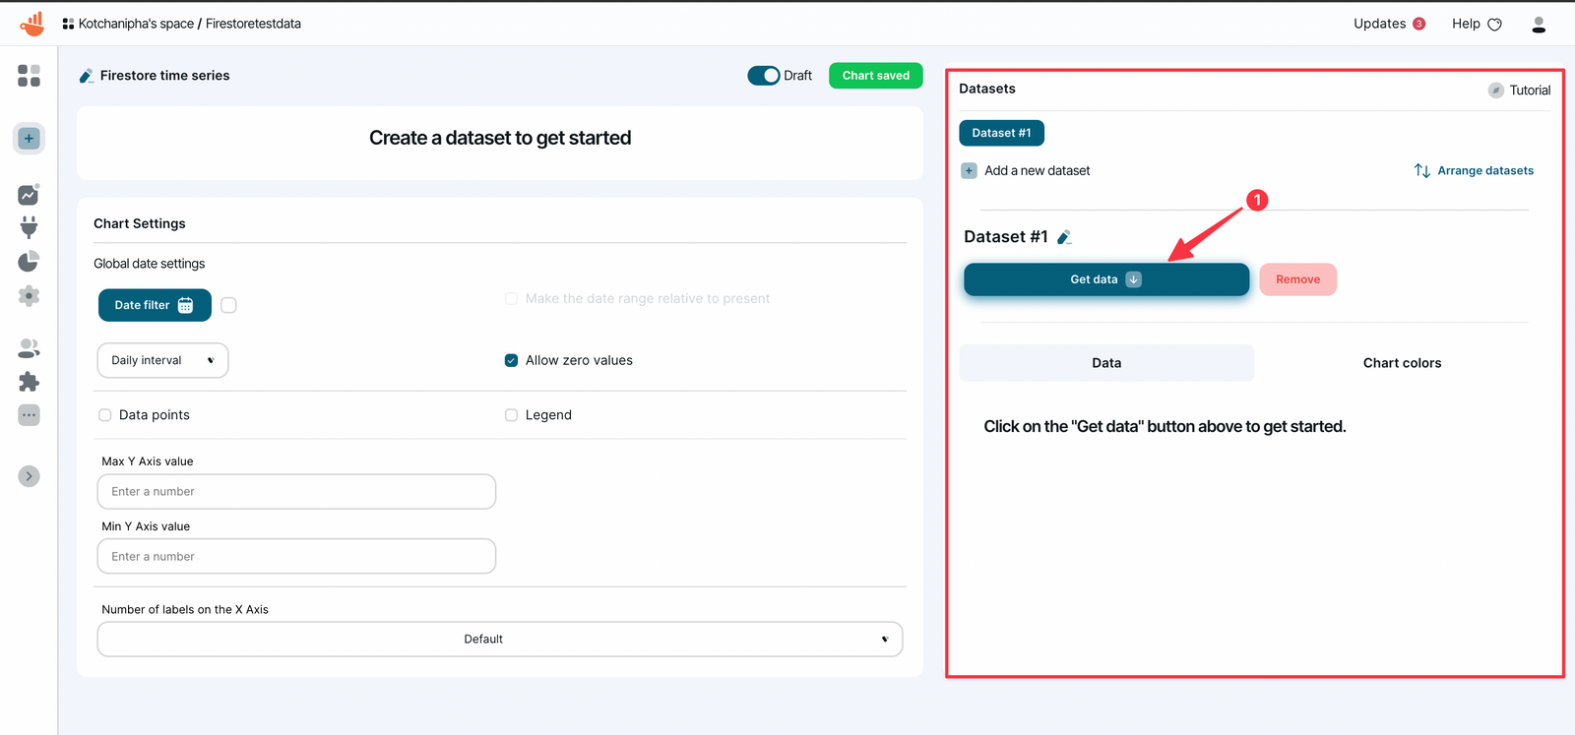Screen dimensions: 1575x735
Task: Uncheck the Allow zero values checkbox
Action: tap(511, 360)
